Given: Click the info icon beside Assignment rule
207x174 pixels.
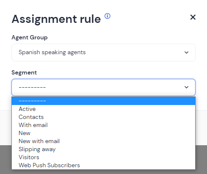Looking at the screenshot, I should (x=107, y=16).
